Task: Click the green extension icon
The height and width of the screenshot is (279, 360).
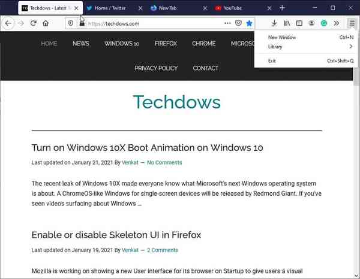Action: [x=324, y=23]
